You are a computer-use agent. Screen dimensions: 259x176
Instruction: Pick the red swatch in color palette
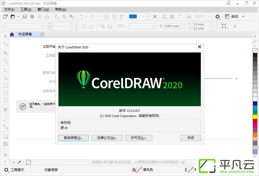point(255,121)
